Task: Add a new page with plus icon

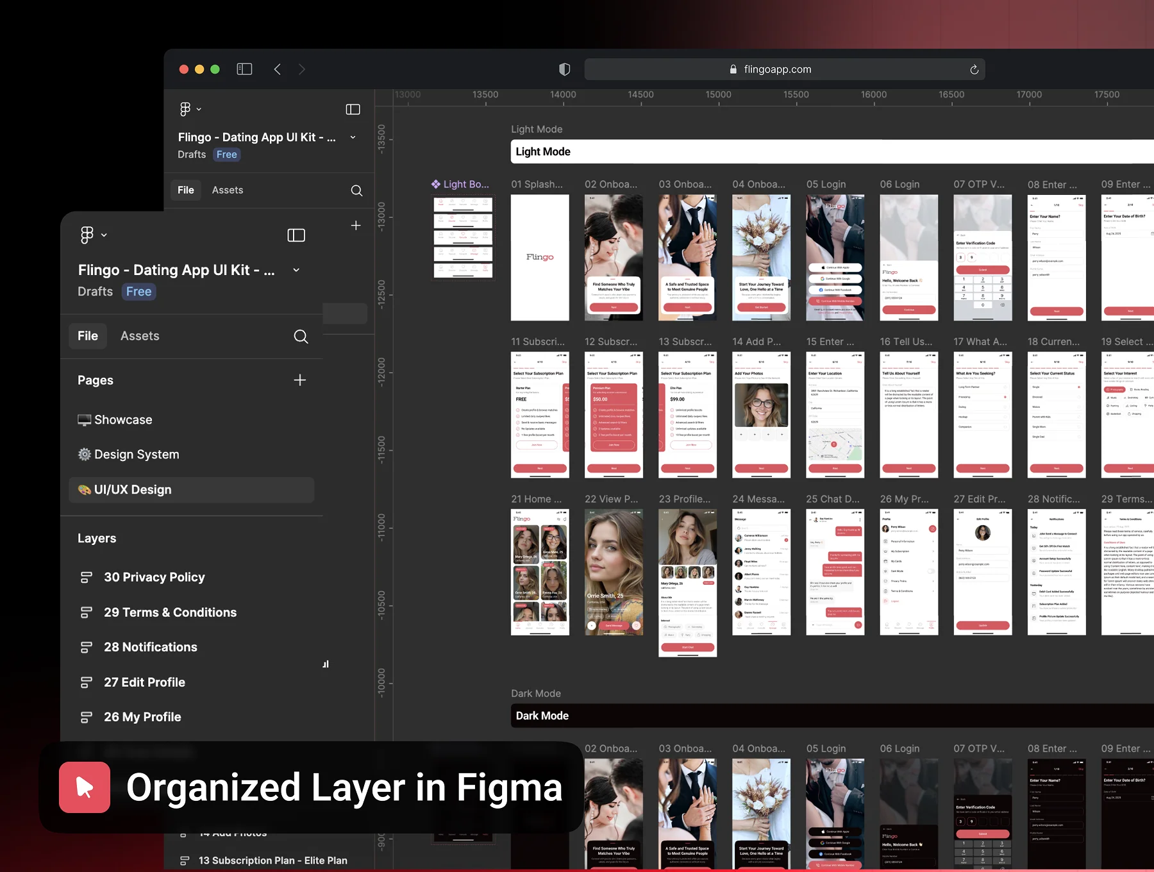Action: (x=299, y=380)
